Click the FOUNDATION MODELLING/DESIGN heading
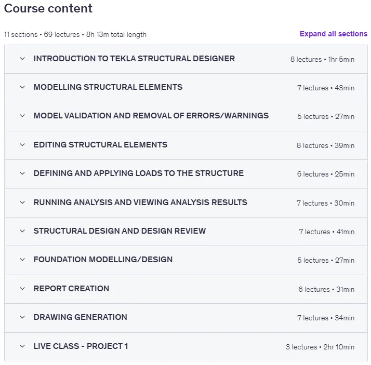The height and width of the screenshot is (365, 371). coord(103,259)
